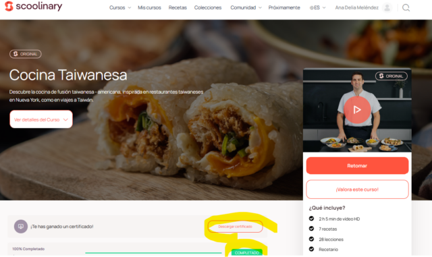Open the search magnifier icon
The height and width of the screenshot is (257, 432).
pos(406,7)
